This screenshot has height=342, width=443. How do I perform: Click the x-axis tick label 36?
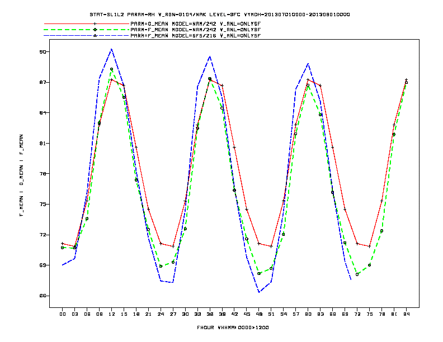coord(210,314)
